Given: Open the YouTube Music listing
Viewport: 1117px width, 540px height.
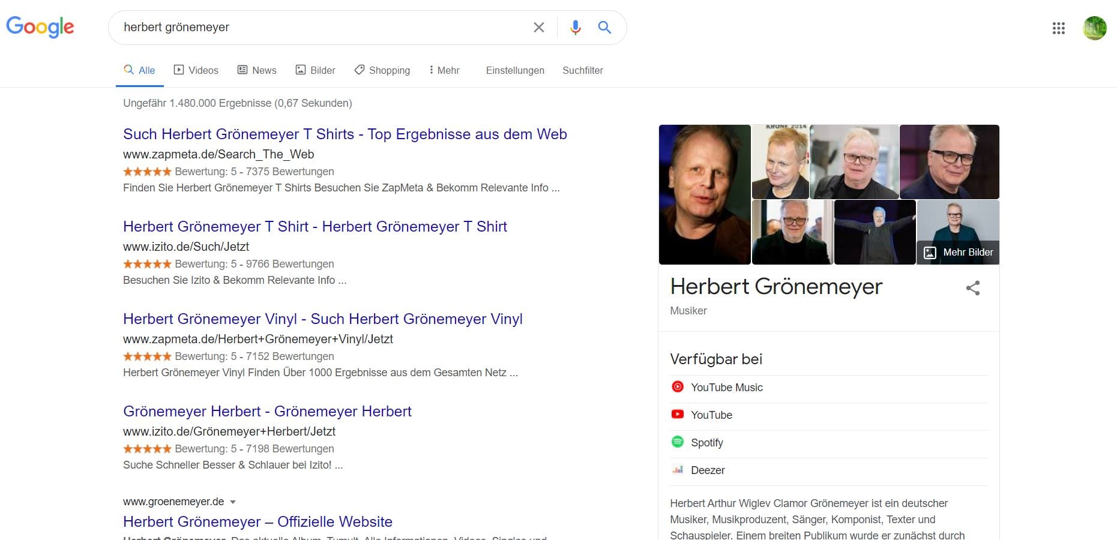Looking at the screenshot, I should 828,388.
